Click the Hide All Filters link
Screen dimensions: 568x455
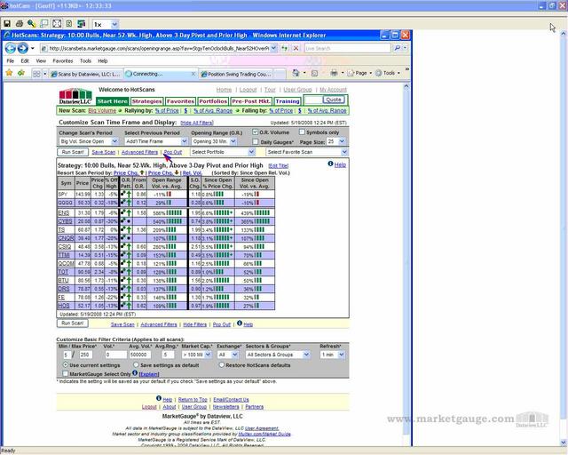(x=197, y=123)
